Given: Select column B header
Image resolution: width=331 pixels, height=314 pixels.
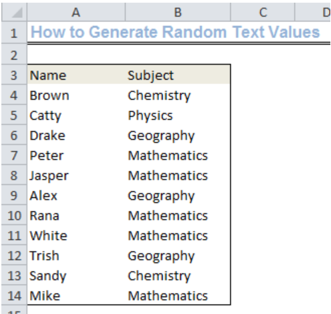Looking at the screenshot, I should (x=178, y=12).
